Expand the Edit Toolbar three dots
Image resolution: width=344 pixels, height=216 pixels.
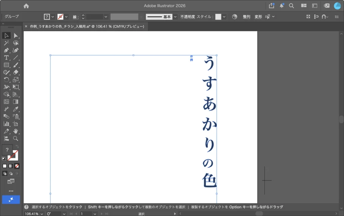(11, 191)
